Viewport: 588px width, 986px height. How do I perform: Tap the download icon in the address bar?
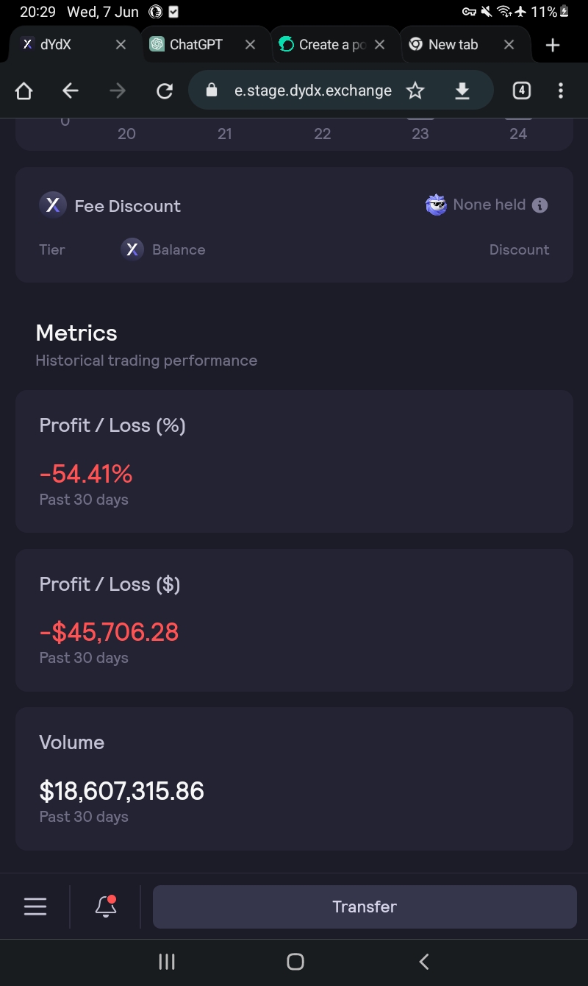click(x=462, y=91)
